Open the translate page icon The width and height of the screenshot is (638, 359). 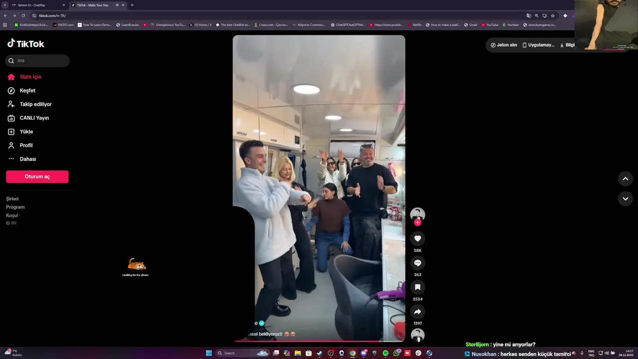pos(528,15)
